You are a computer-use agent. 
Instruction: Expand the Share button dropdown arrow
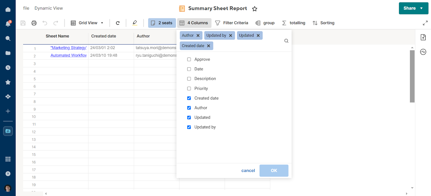421,8
